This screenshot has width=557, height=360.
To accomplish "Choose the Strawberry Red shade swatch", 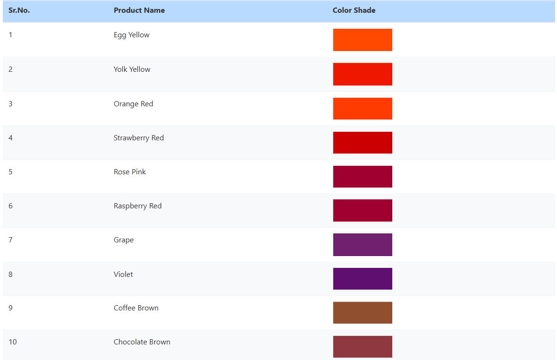I will point(363,143).
